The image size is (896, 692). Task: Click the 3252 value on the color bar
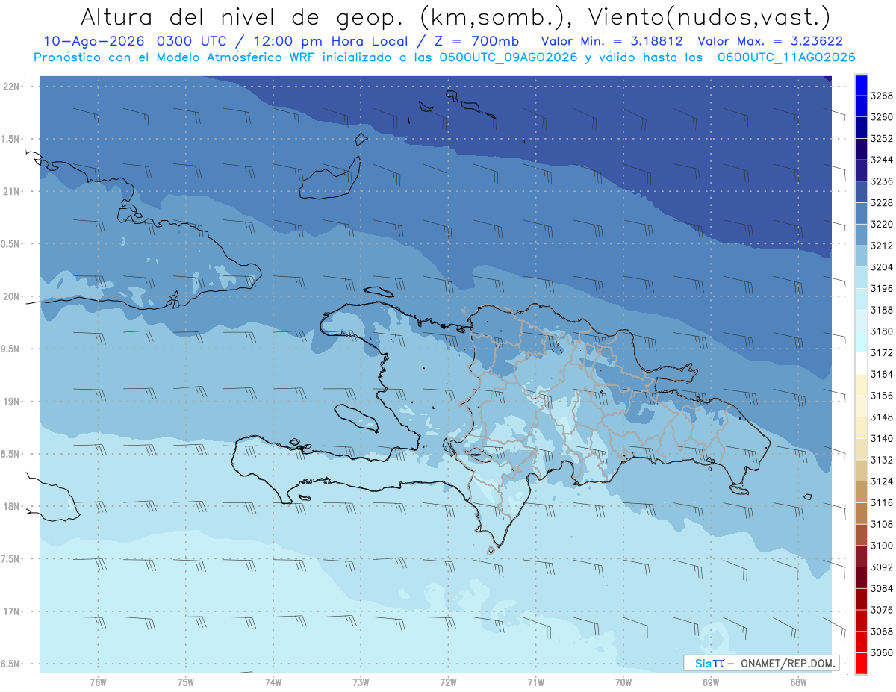tap(882, 138)
